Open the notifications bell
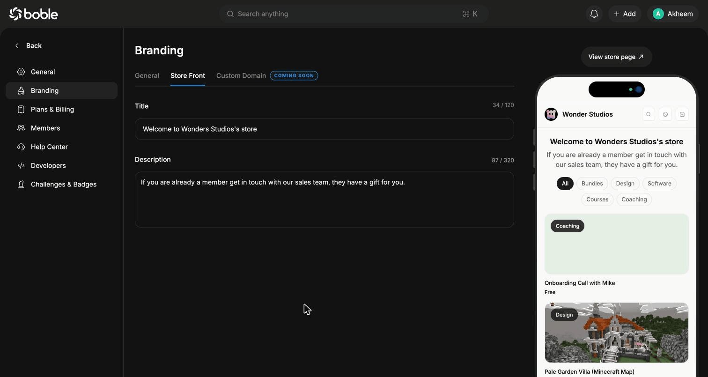Image resolution: width=708 pixels, height=377 pixels. point(594,14)
